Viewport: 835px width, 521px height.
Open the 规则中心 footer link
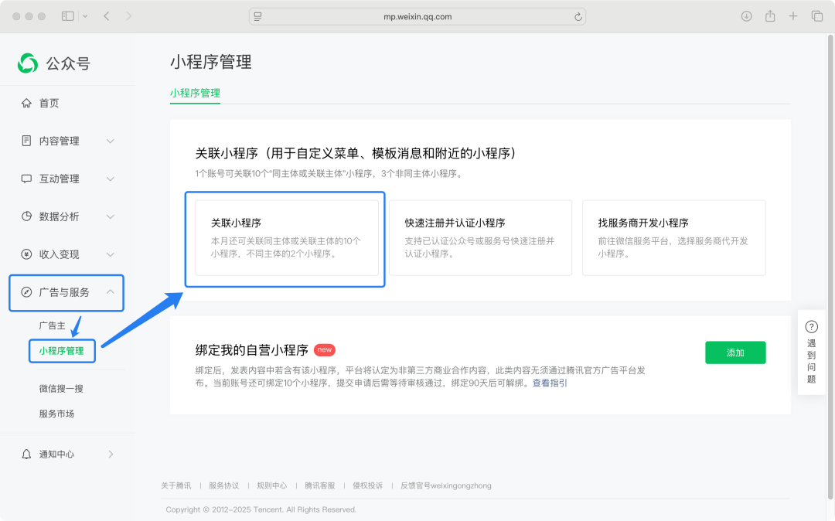pyautogui.click(x=271, y=485)
